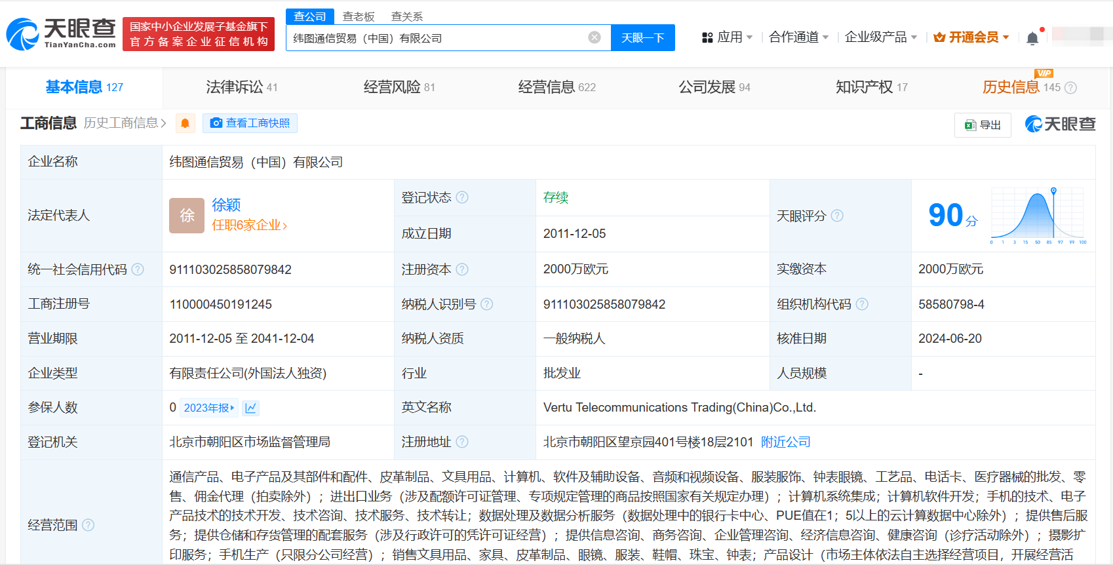
Task: Click the 附近公司 link
Action: click(785, 442)
